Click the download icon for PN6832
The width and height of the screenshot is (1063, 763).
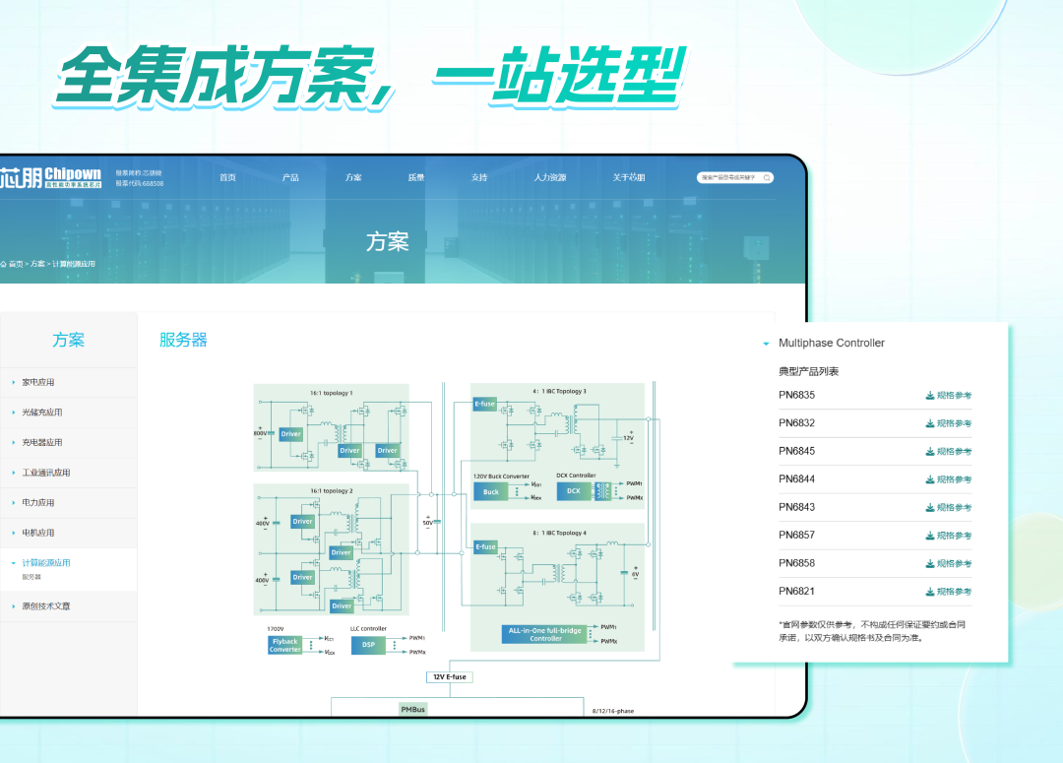[929, 423]
